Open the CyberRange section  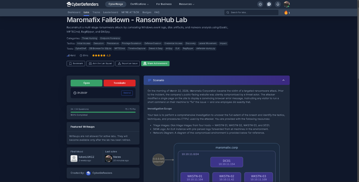115,4
